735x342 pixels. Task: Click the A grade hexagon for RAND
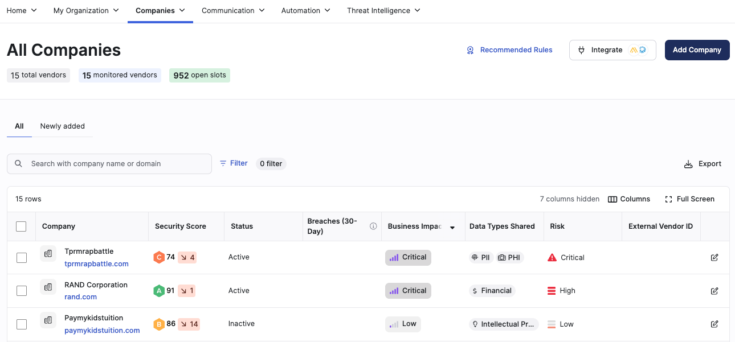[159, 291]
